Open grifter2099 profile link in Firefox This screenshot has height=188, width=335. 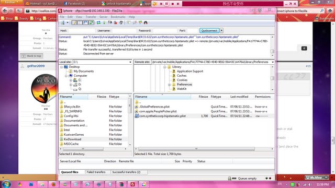point(36,66)
